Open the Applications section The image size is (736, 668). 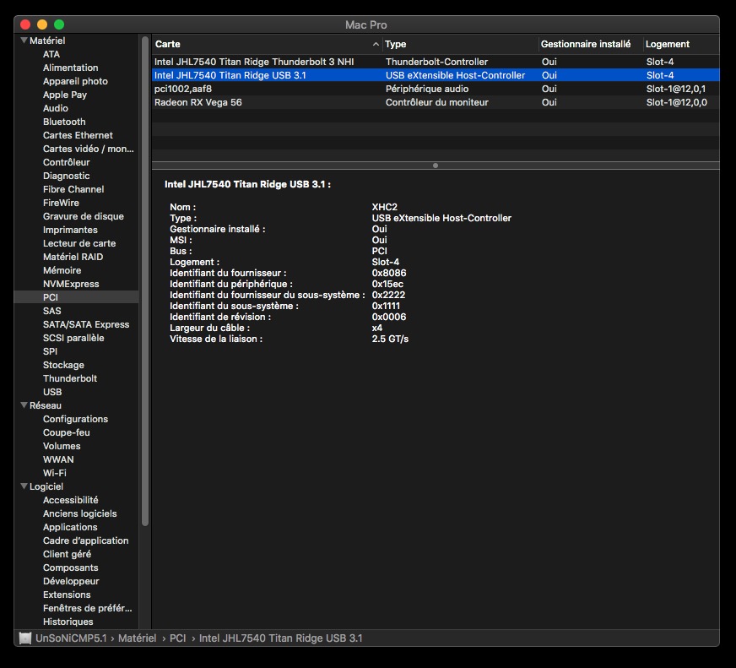[70, 527]
